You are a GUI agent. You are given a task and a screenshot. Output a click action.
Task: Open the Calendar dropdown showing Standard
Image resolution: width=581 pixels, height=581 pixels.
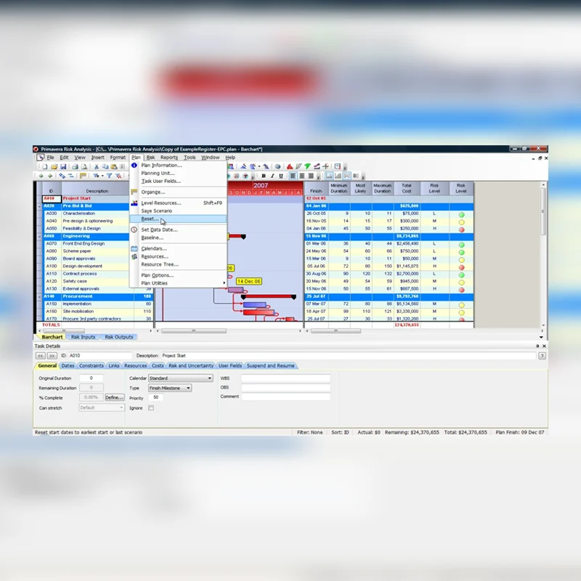tap(210, 378)
